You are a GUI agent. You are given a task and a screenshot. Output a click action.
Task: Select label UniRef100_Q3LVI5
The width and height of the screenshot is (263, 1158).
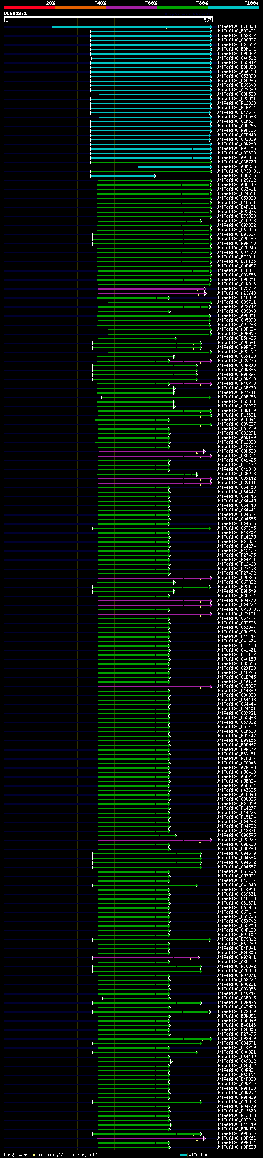(x=236, y=176)
